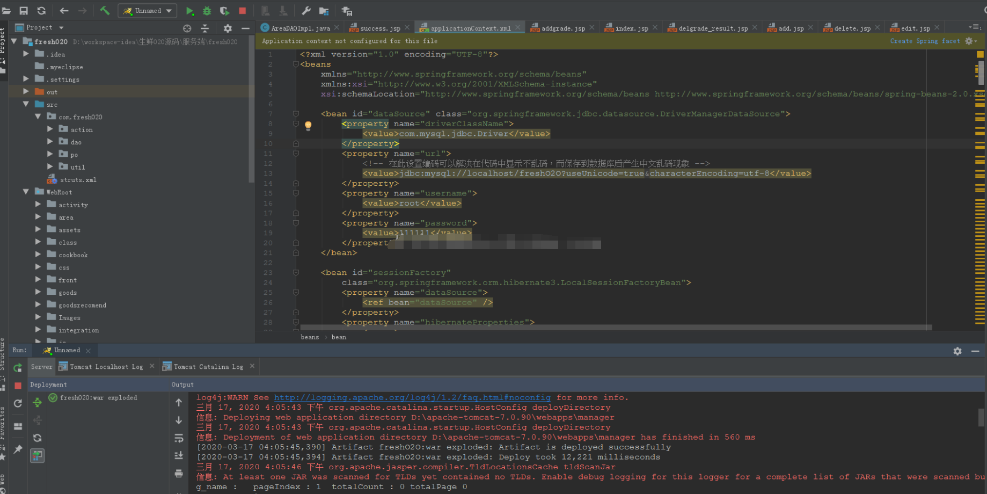This screenshot has height=494, width=987.
Task: Rerun the server with green rerun icon
Action: [18, 368]
